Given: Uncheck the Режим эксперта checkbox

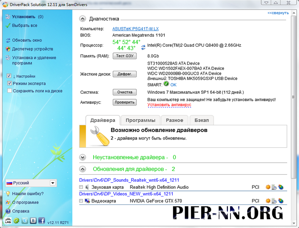Looking at the screenshot, I should 9,83.
